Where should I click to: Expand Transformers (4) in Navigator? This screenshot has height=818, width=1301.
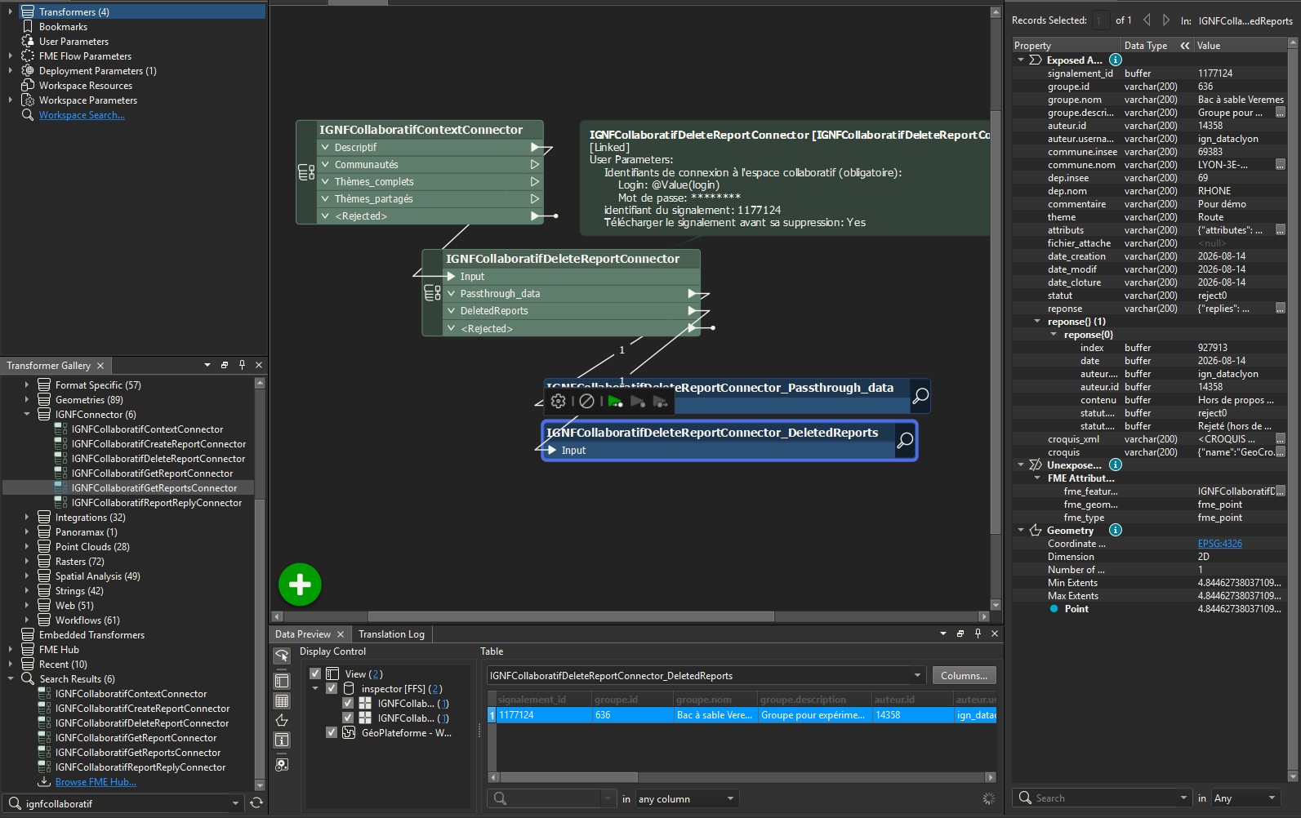coord(10,11)
